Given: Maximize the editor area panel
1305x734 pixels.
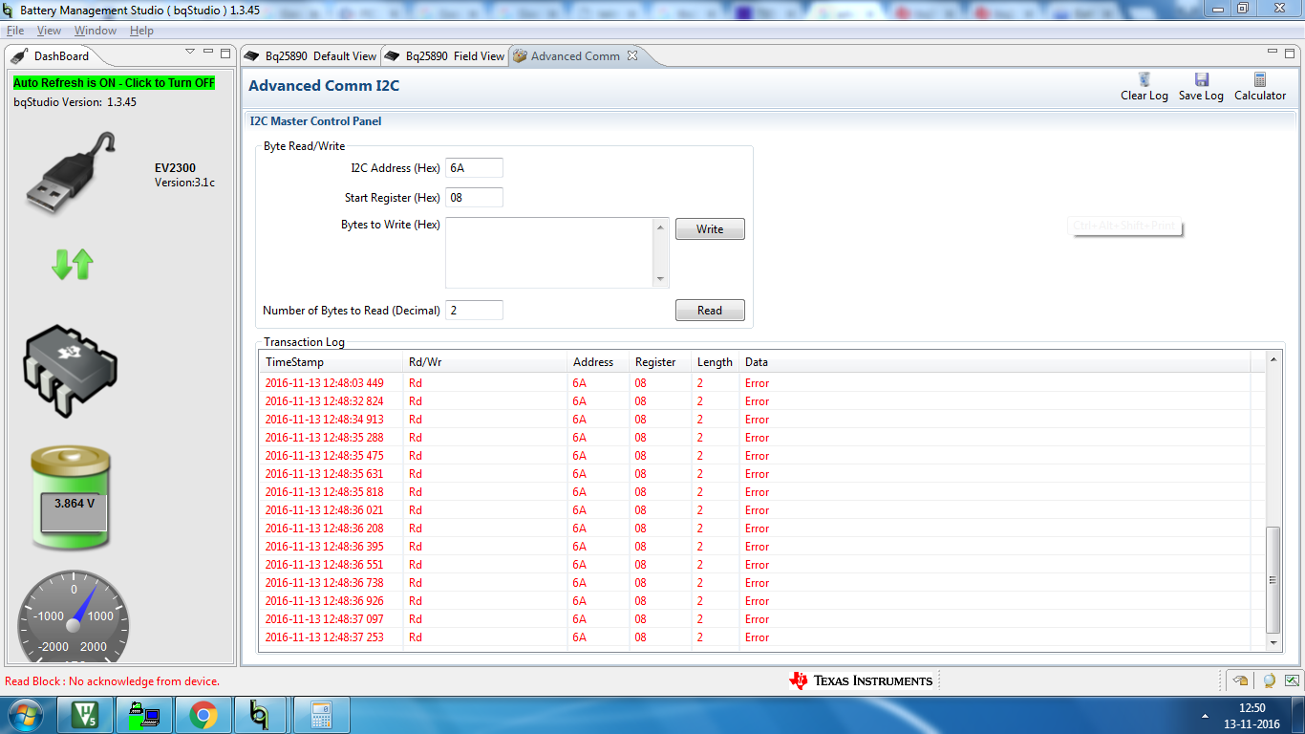Looking at the screenshot, I should (1291, 53).
